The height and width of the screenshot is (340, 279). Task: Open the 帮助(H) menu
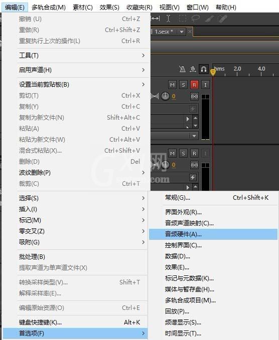(226, 8)
